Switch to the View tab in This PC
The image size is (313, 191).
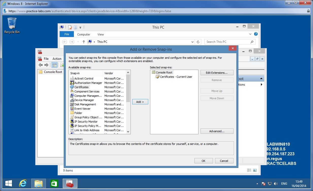101,34
